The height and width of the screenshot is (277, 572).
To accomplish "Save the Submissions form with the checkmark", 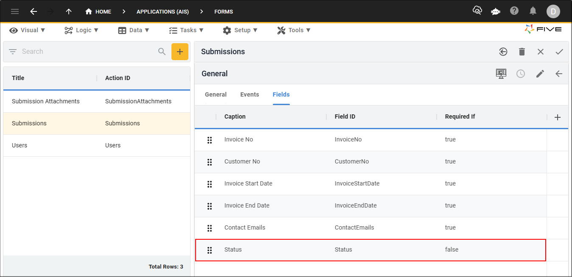I will [559, 52].
